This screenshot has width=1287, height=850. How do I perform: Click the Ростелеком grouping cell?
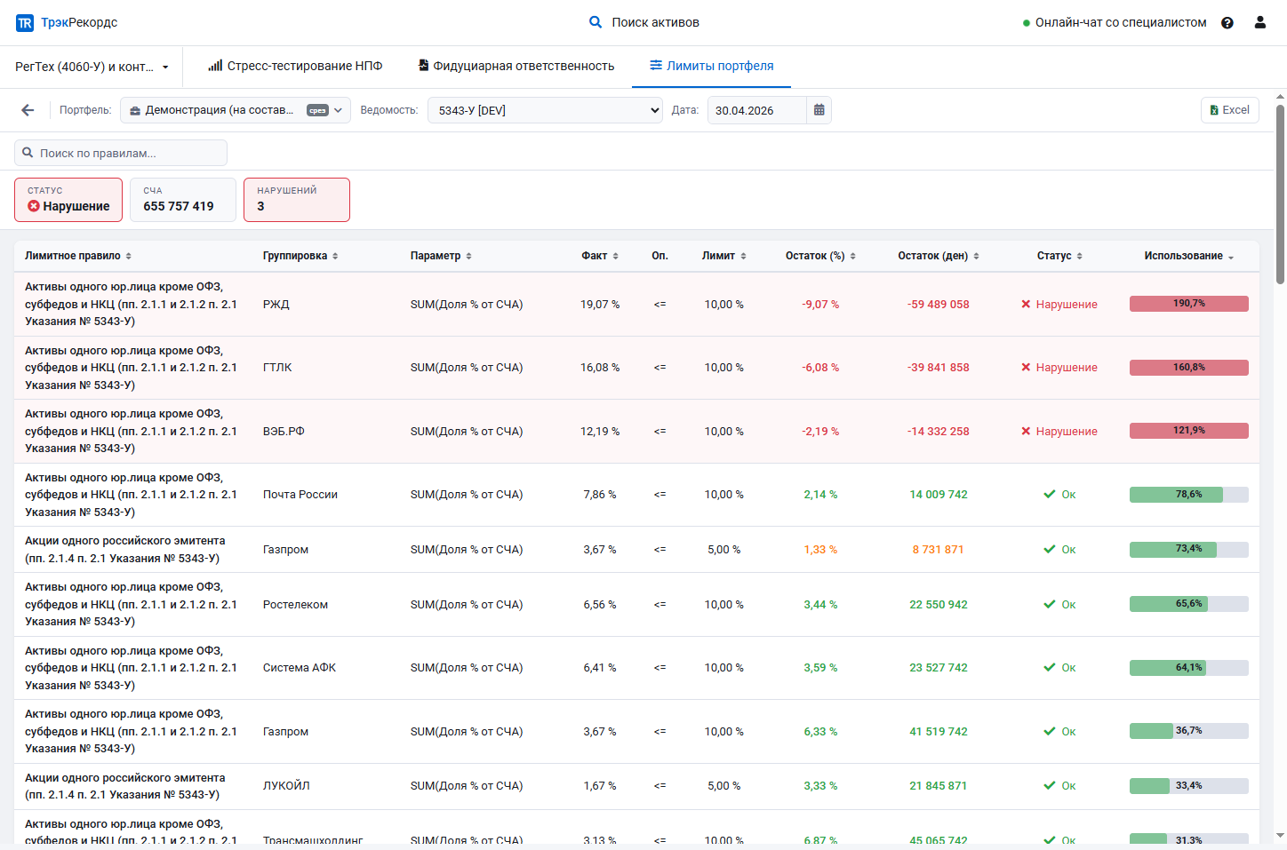click(x=295, y=605)
